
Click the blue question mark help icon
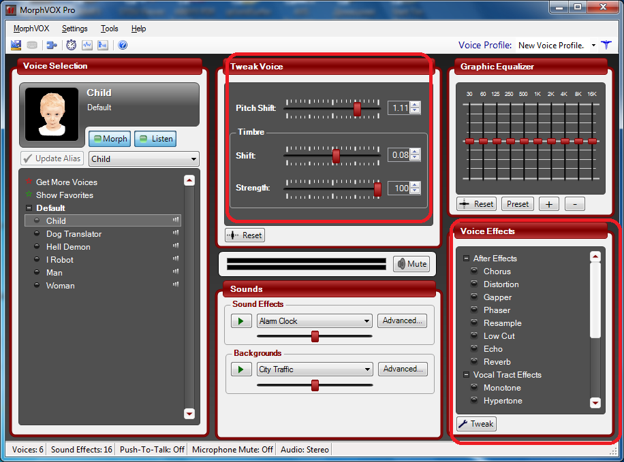click(123, 45)
